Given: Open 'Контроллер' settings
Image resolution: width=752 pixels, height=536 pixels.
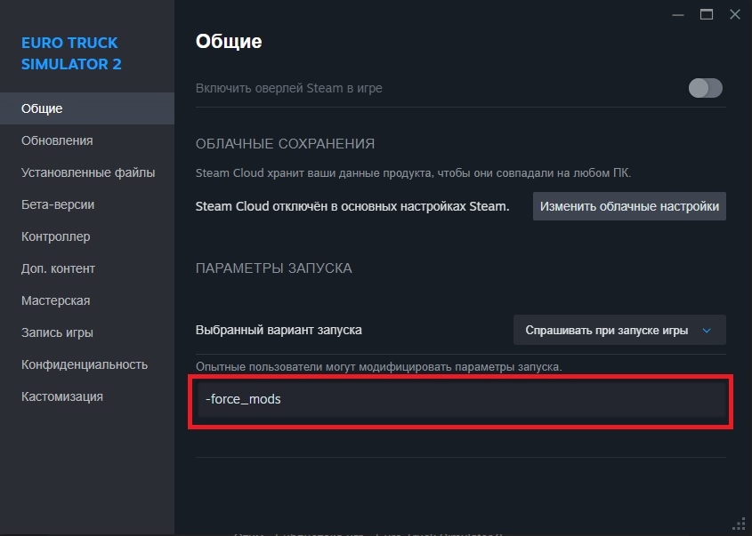Looking at the screenshot, I should pos(55,236).
